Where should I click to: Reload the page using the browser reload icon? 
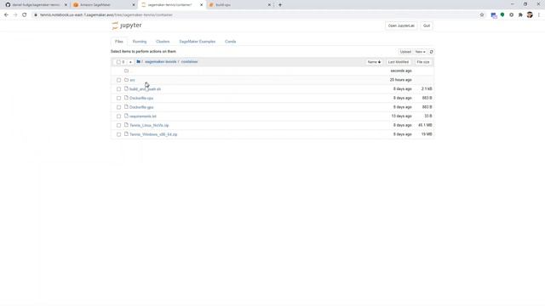click(x=25, y=15)
